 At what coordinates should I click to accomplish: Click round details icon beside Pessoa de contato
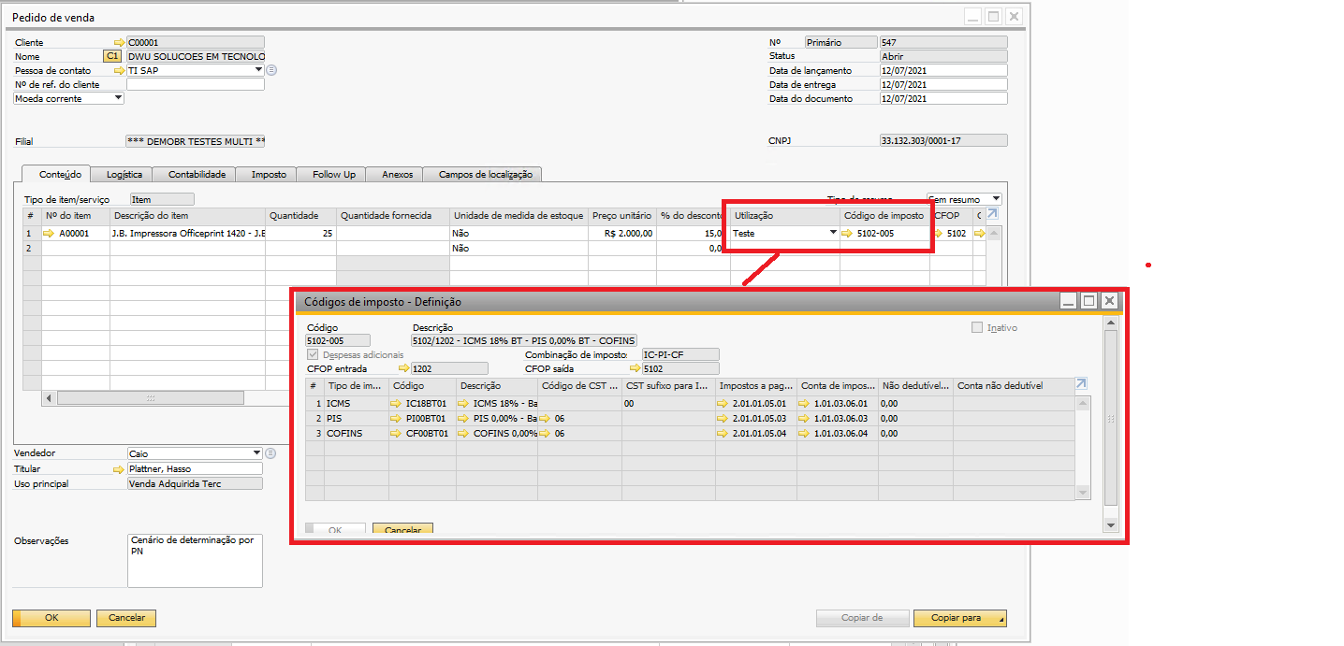[x=271, y=70]
